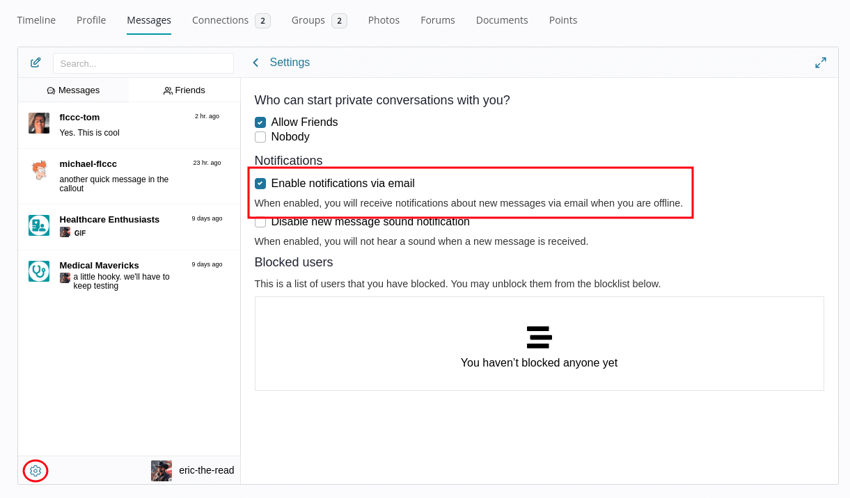Switch to the Friends tab
This screenshot has width=850, height=498.
(x=184, y=90)
